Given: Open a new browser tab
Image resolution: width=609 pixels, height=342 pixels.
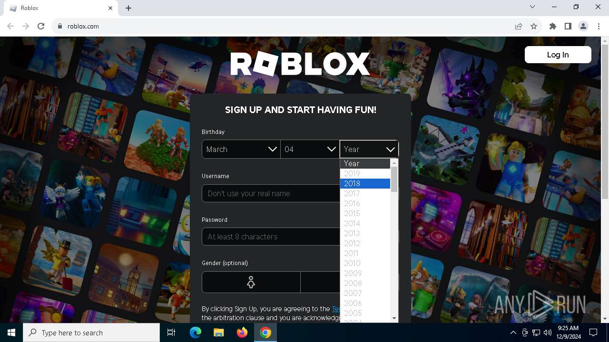Looking at the screenshot, I should 128,8.
